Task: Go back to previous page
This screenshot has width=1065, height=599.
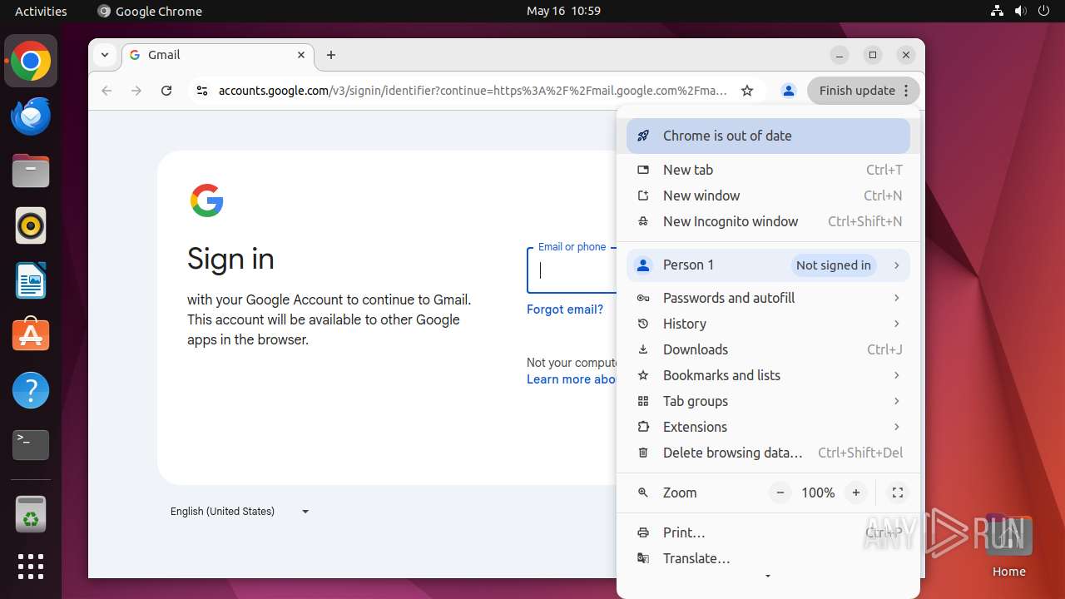Action: [106, 91]
